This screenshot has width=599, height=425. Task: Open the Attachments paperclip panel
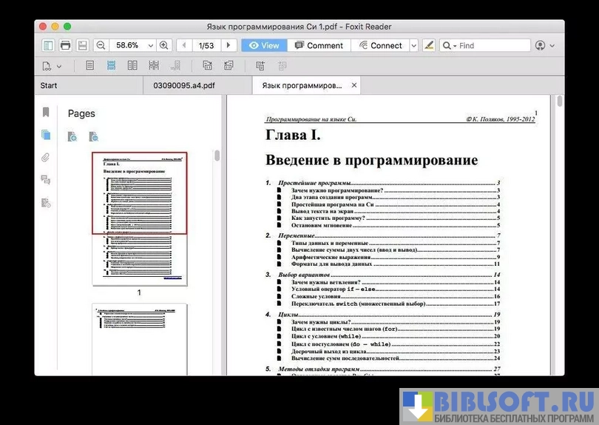[46, 158]
